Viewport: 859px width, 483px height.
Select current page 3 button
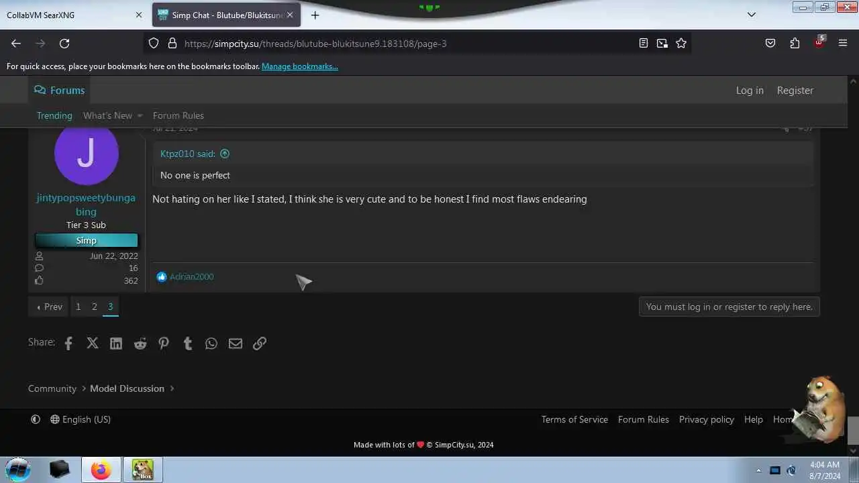111,307
